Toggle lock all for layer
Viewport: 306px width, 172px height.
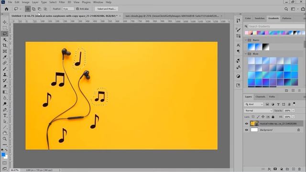coord(273,117)
